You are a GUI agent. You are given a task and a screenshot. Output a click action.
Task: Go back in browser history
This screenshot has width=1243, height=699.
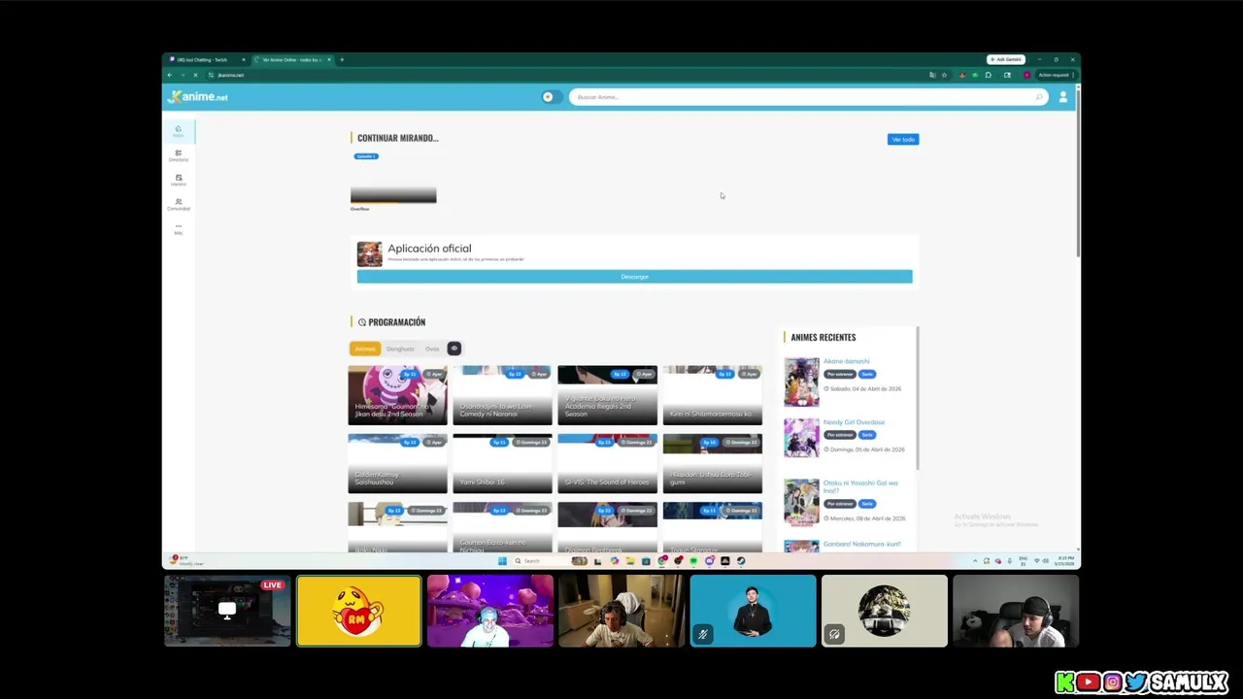point(170,75)
